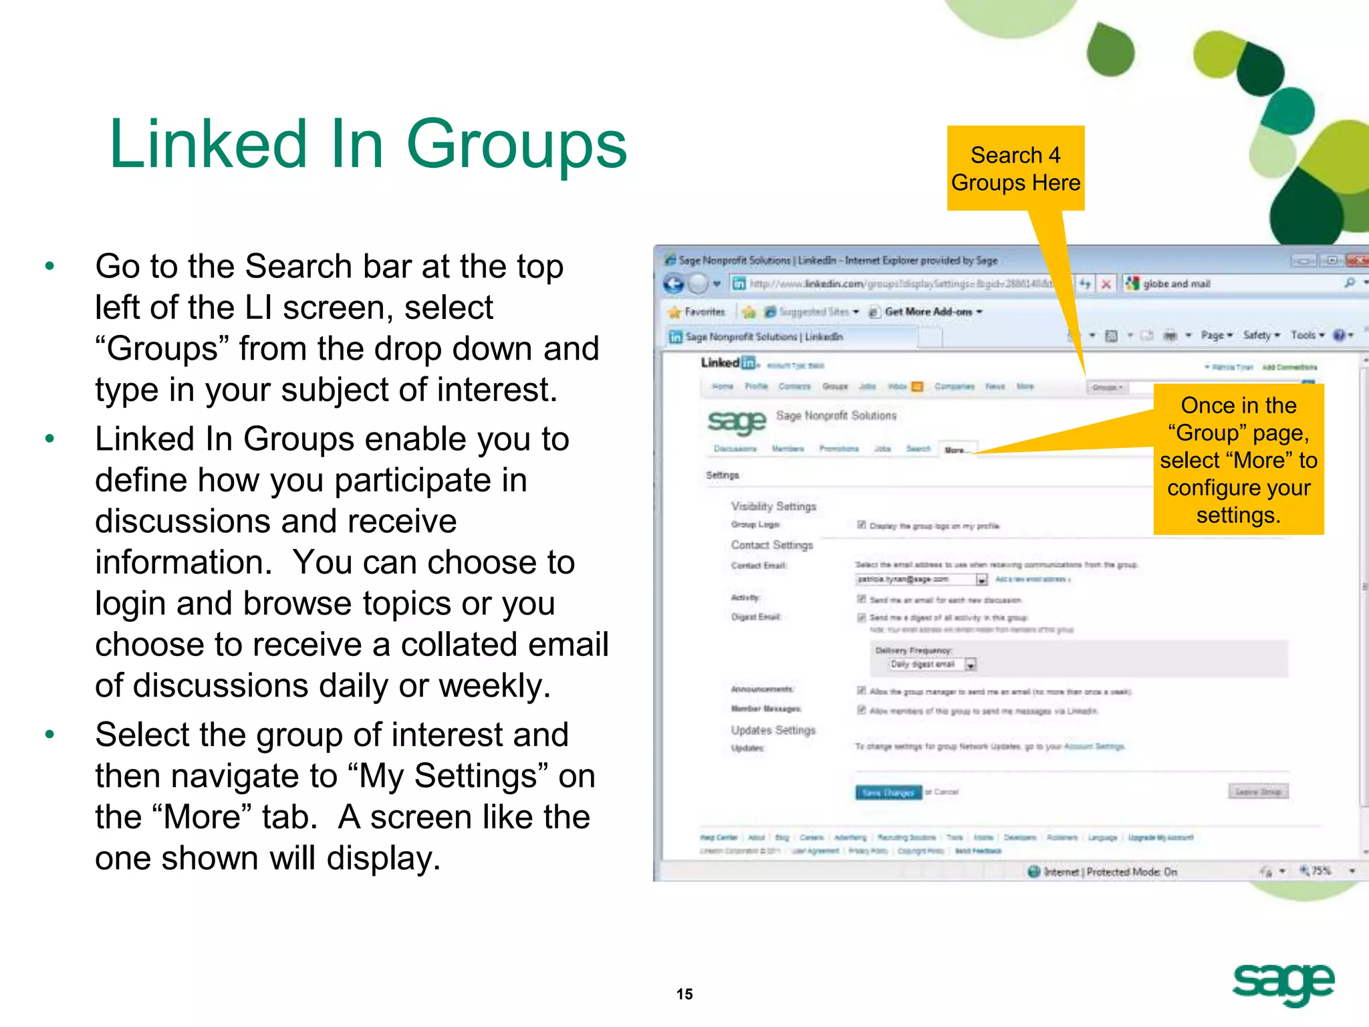The image size is (1369, 1027).
Task: Open the recent pages dropdown beside Forward
Action: pos(717,284)
